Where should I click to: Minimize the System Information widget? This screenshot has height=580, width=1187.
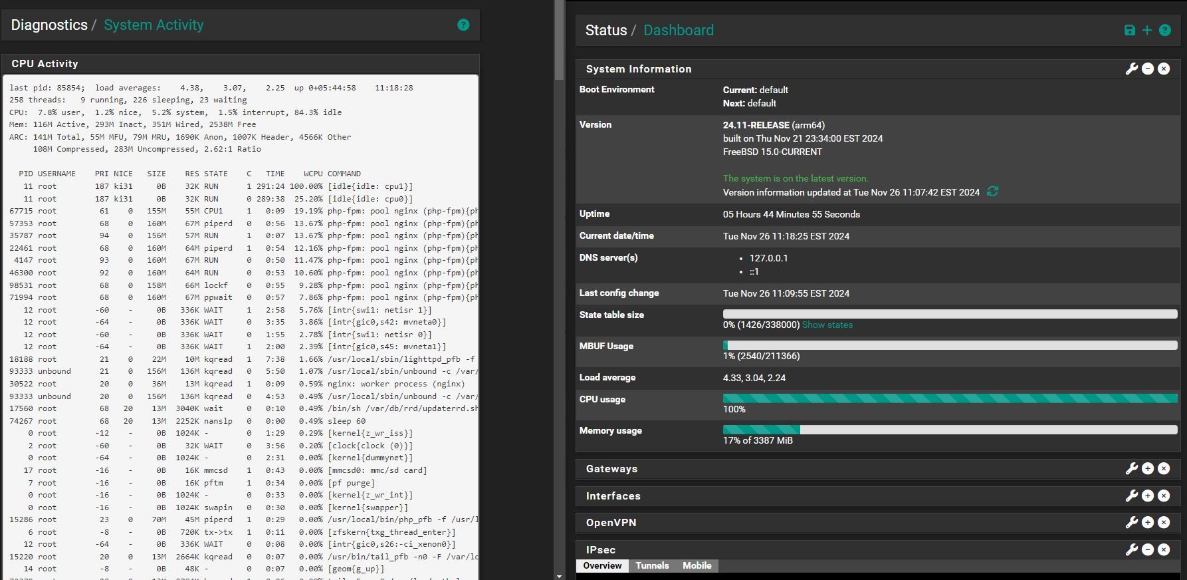[x=1148, y=69]
